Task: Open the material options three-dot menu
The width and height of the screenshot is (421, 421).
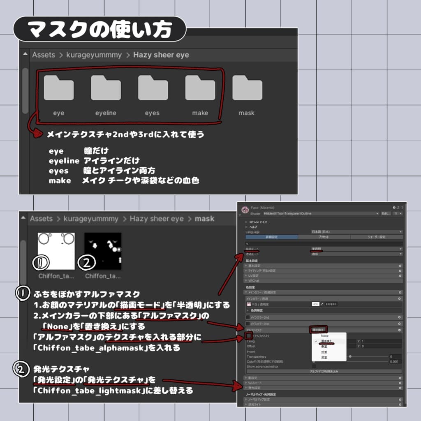Action: coord(403,207)
